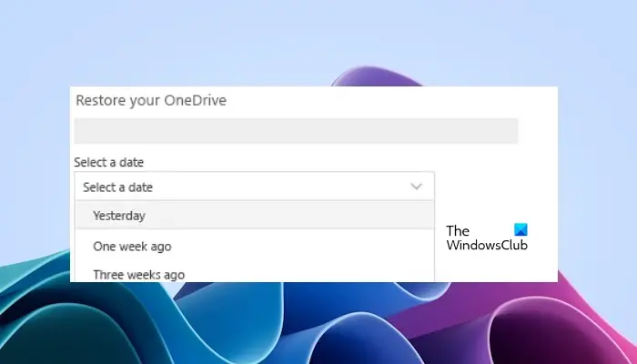Pick the Three weeks ago option
Viewport: 637px width, 364px height.
[x=254, y=274]
